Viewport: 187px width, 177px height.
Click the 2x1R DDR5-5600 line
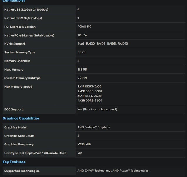tap(89, 86)
